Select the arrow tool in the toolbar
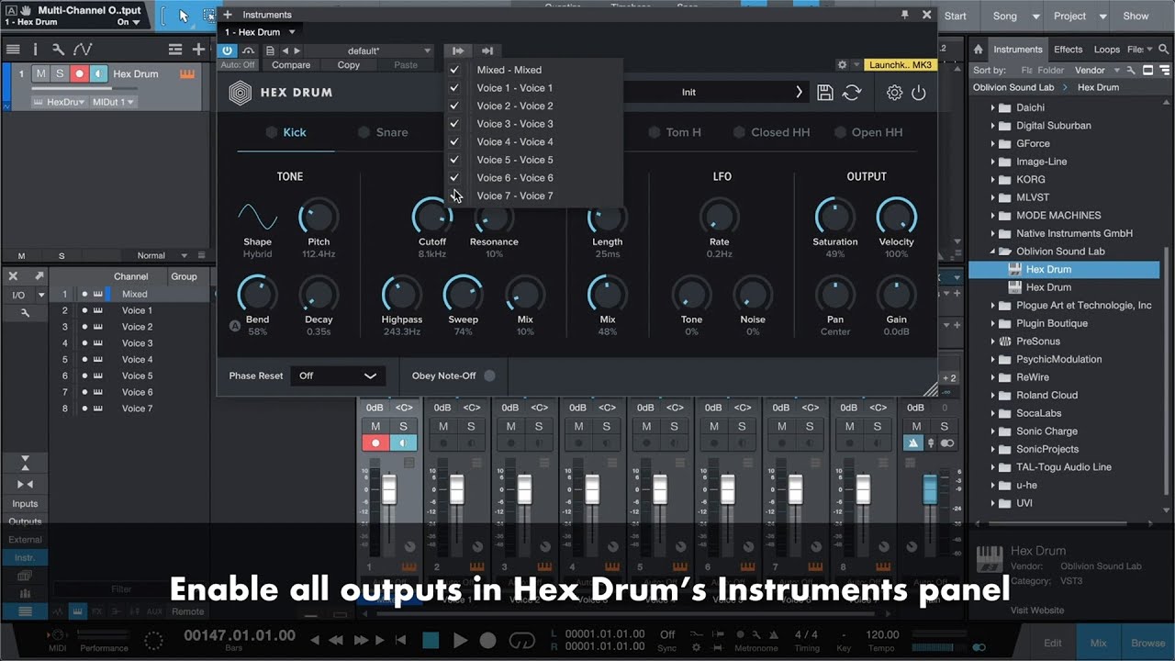 184,16
